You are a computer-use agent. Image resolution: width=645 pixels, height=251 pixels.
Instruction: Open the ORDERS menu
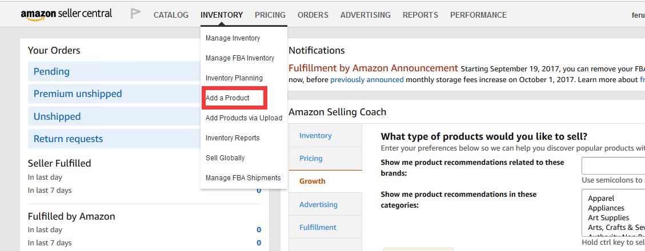[313, 15]
